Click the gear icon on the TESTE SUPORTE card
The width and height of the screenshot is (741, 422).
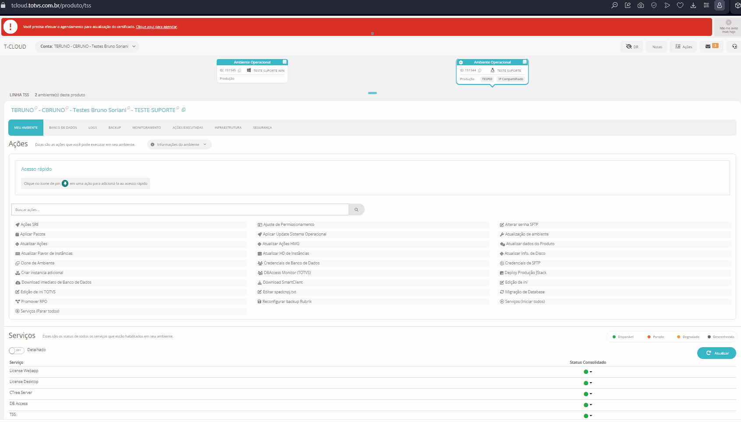[461, 62]
